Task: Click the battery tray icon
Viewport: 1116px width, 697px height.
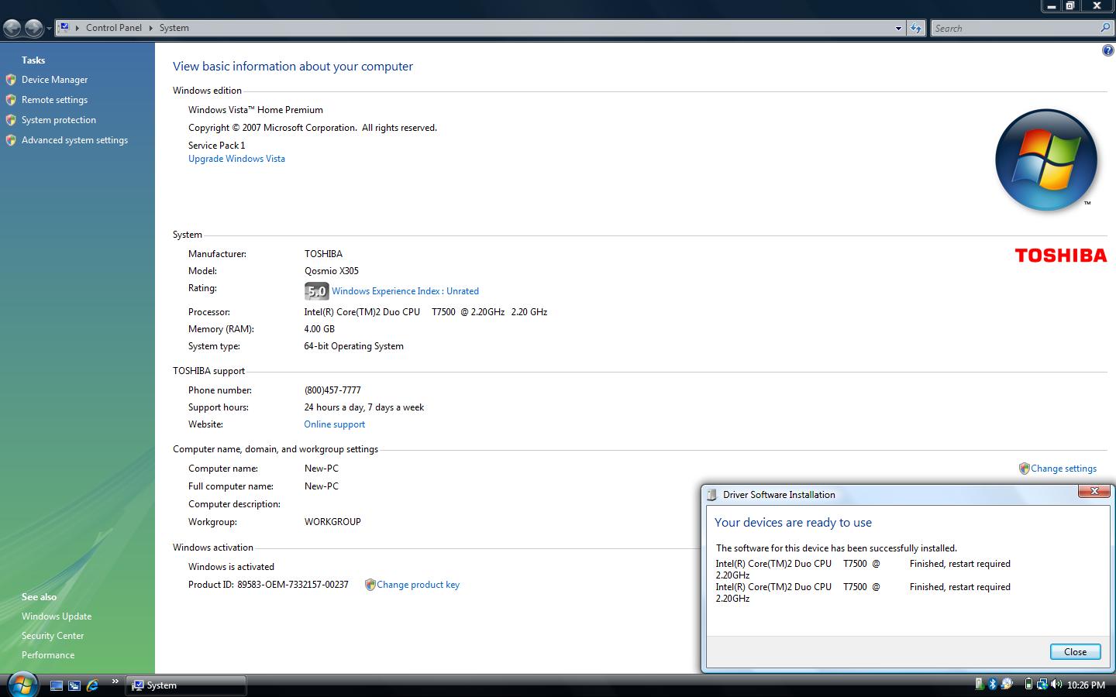Action: point(1028,684)
